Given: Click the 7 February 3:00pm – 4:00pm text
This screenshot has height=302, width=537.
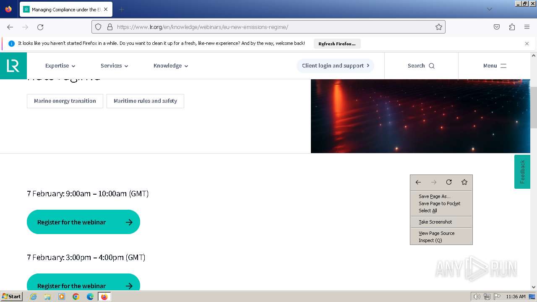Looking at the screenshot, I should click(x=86, y=257).
